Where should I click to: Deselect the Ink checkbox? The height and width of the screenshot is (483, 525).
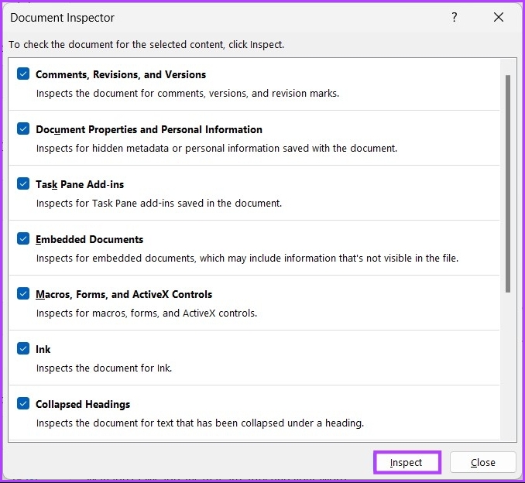point(23,349)
